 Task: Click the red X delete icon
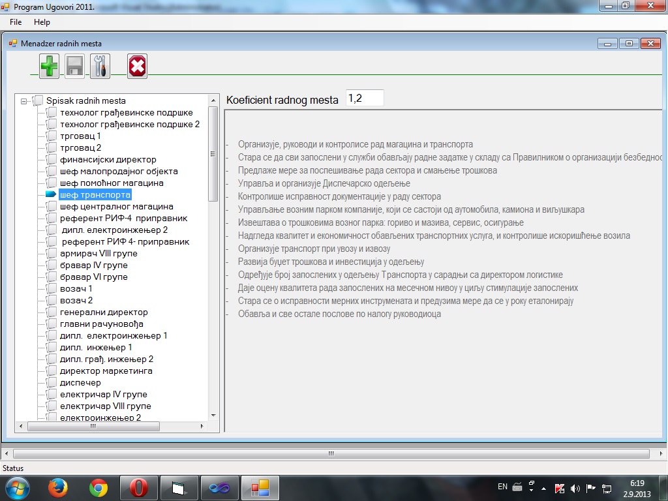pyautogui.click(x=137, y=66)
